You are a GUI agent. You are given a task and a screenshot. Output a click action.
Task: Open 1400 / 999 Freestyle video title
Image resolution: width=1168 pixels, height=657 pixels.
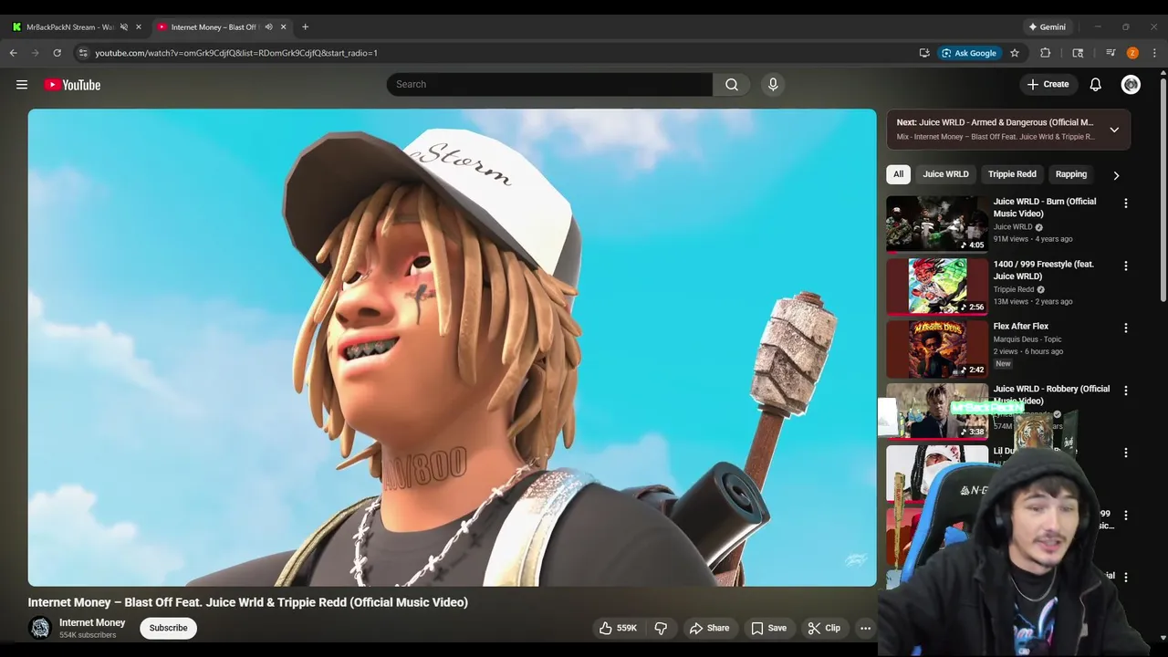(1043, 270)
